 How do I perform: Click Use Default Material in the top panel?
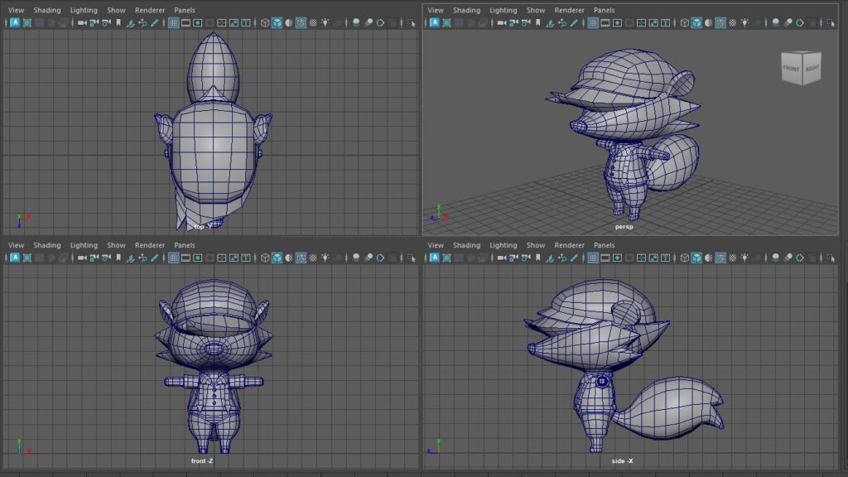click(289, 22)
